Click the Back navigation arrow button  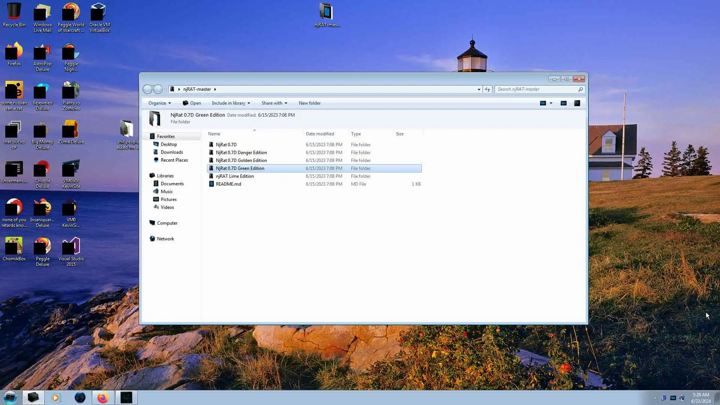click(147, 89)
